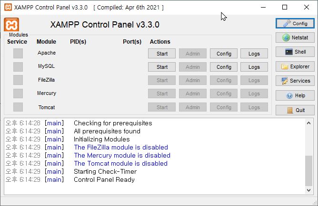Quit XAMPP using the door icon button
This screenshot has width=318, height=206.
click(x=295, y=110)
